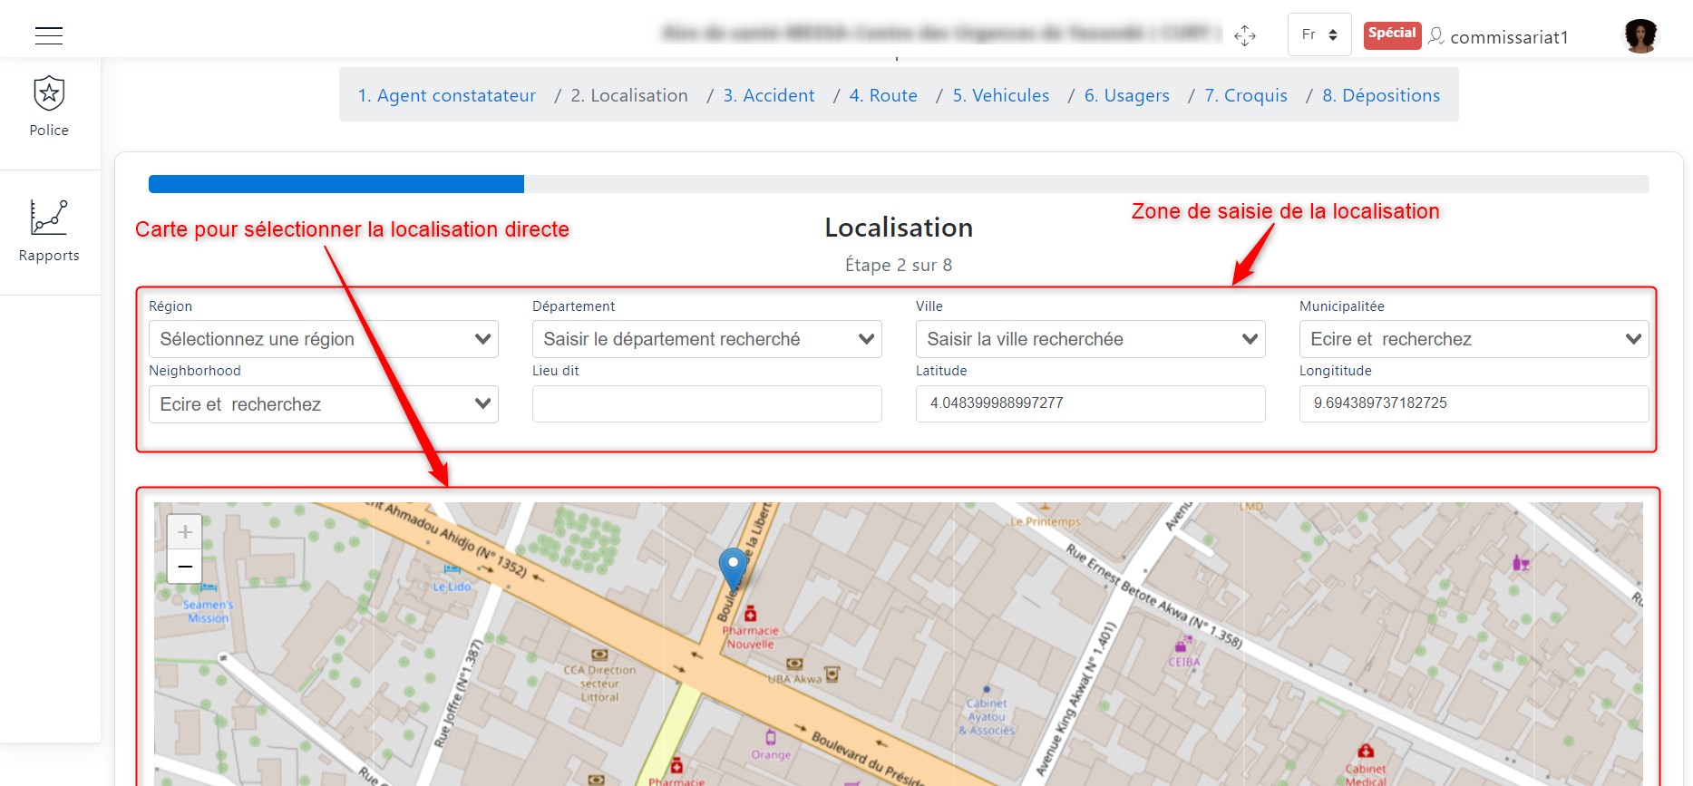Go to step 5. Vehicules
This screenshot has width=1693, height=786.
click(x=1001, y=95)
